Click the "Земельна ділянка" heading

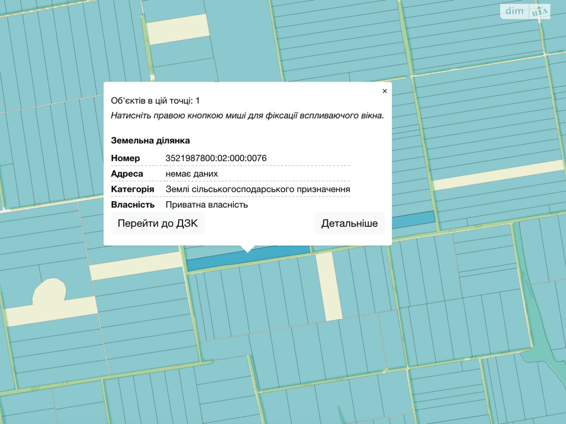[150, 141]
